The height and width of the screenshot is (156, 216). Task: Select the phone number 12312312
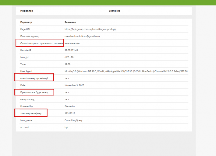pos(70,113)
